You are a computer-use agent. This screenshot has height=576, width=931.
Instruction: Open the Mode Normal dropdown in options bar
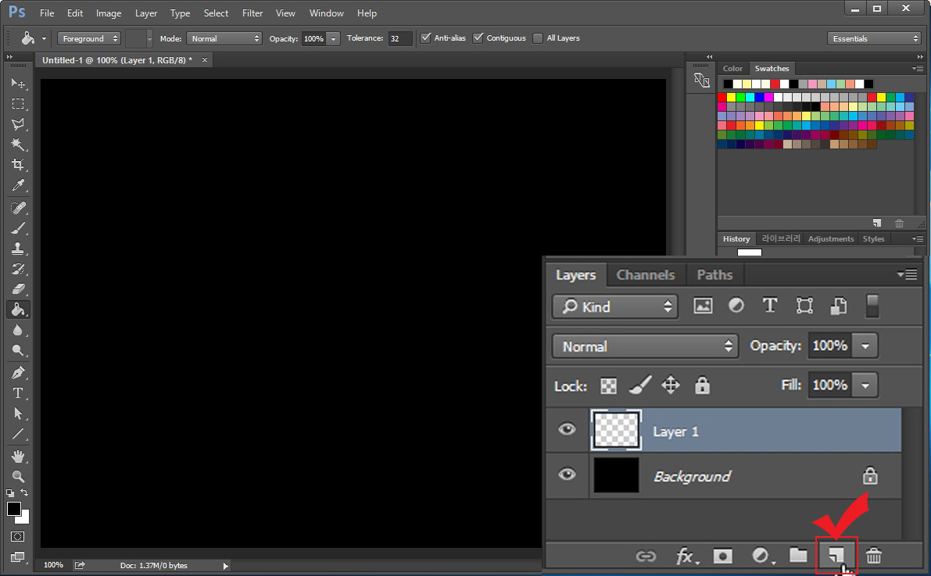pyautogui.click(x=224, y=38)
